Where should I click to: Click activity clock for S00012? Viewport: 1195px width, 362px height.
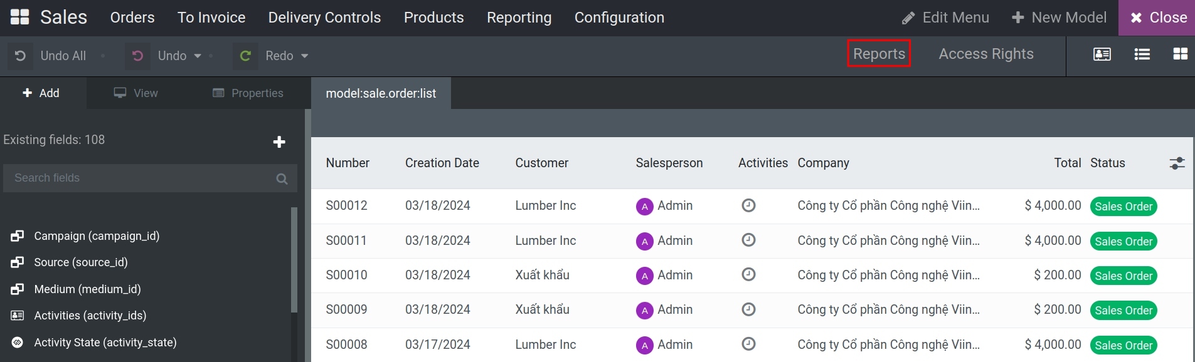(x=748, y=205)
